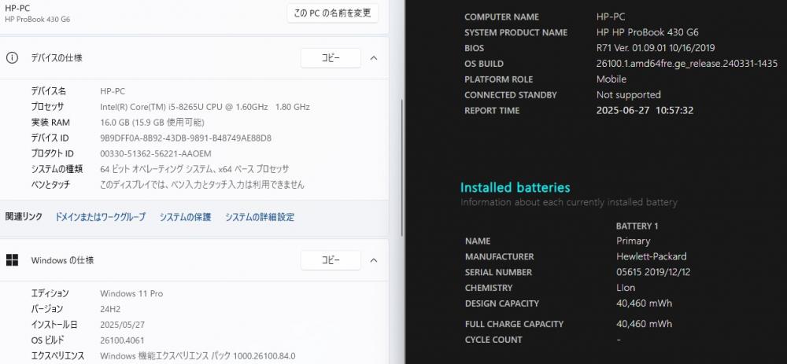The height and width of the screenshot is (364, 787).
Task: Open システムの保護 link
Action: tap(185, 217)
